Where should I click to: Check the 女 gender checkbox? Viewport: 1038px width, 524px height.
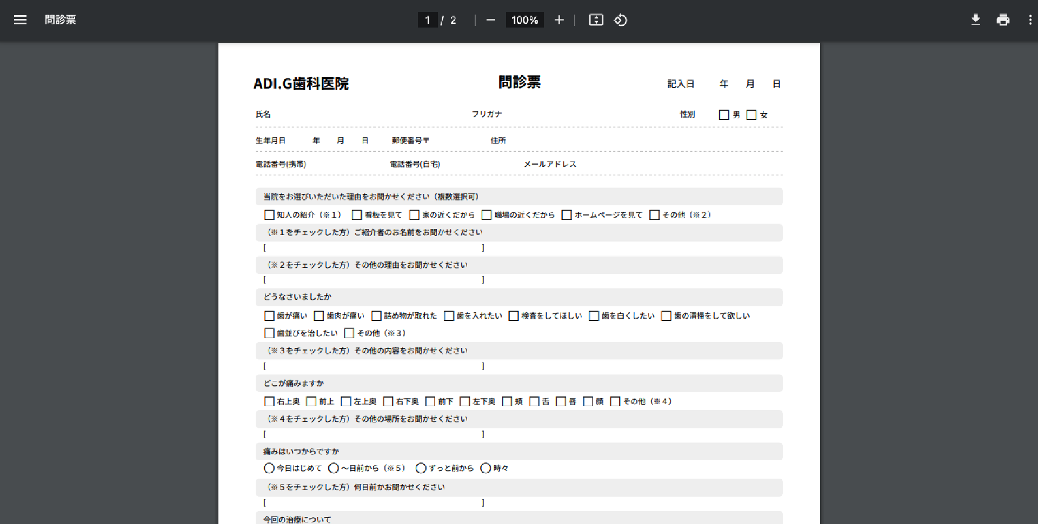[x=751, y=115]
